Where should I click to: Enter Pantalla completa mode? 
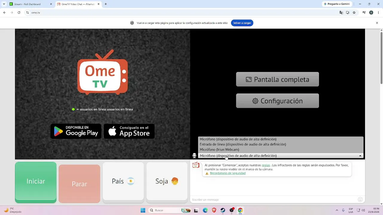click(277, 79)
